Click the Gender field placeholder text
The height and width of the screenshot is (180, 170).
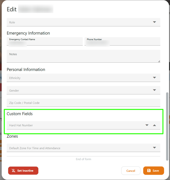[14, 91]
